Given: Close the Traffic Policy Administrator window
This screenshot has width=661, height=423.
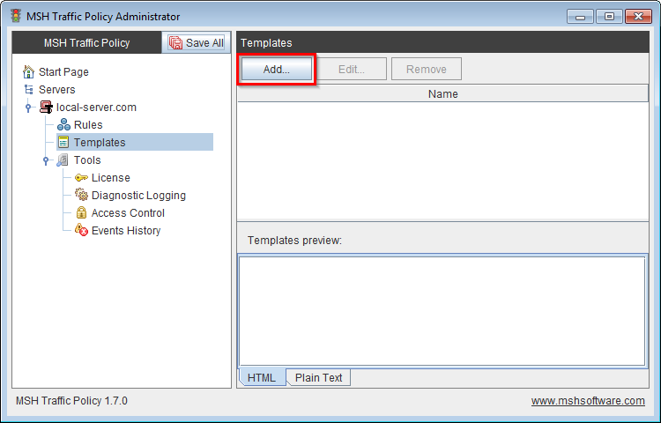Looking at the screenshot, I should point(638,17).
